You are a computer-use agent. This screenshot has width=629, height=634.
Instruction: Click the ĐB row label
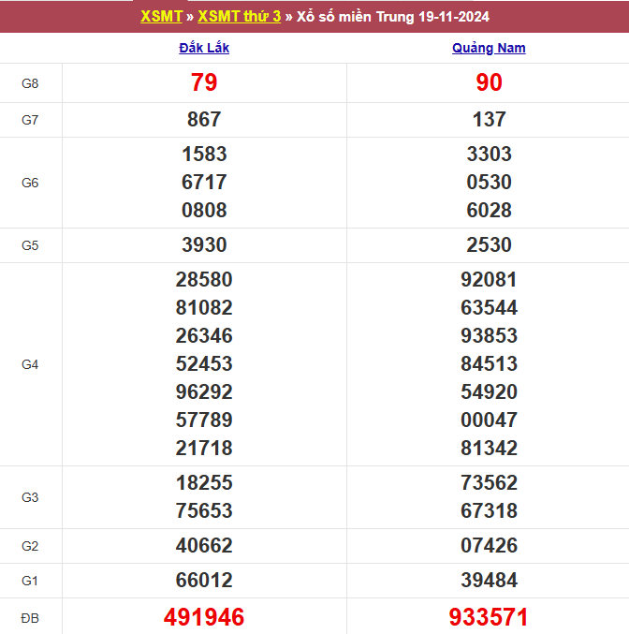click(30, 618)
